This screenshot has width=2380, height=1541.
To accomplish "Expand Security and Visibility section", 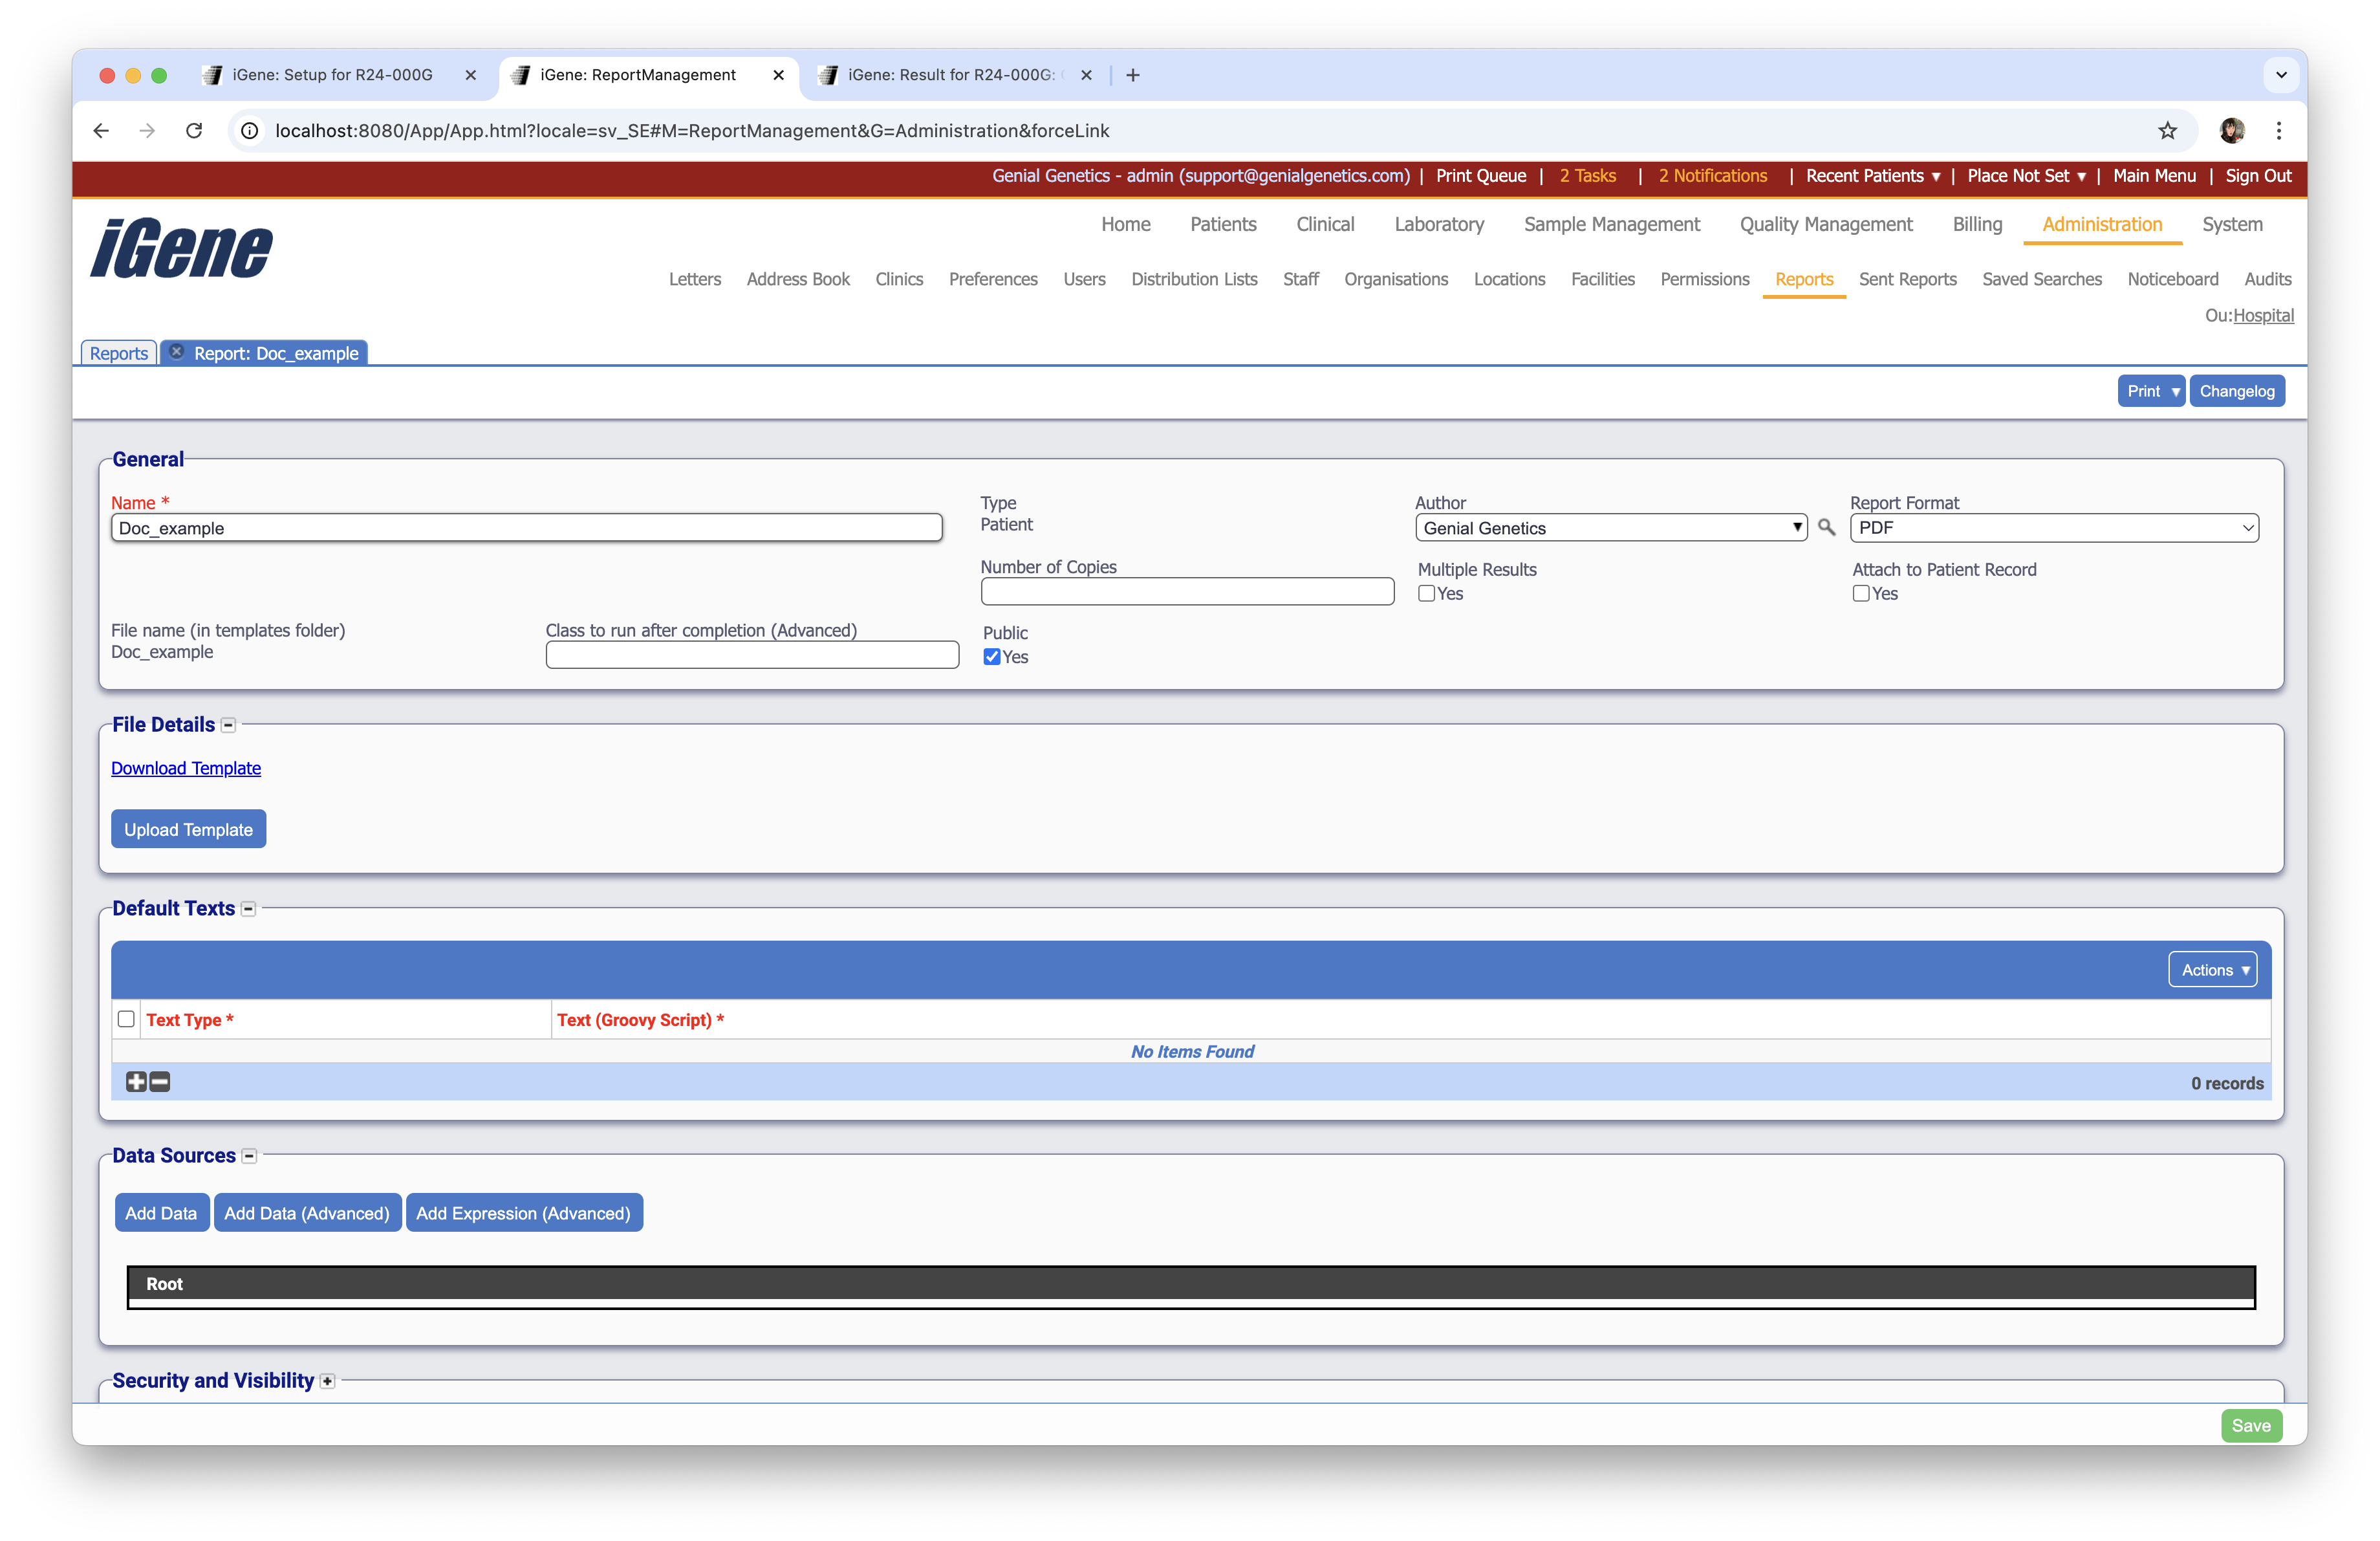I will pyautogui.click(x=327, y=1381).
